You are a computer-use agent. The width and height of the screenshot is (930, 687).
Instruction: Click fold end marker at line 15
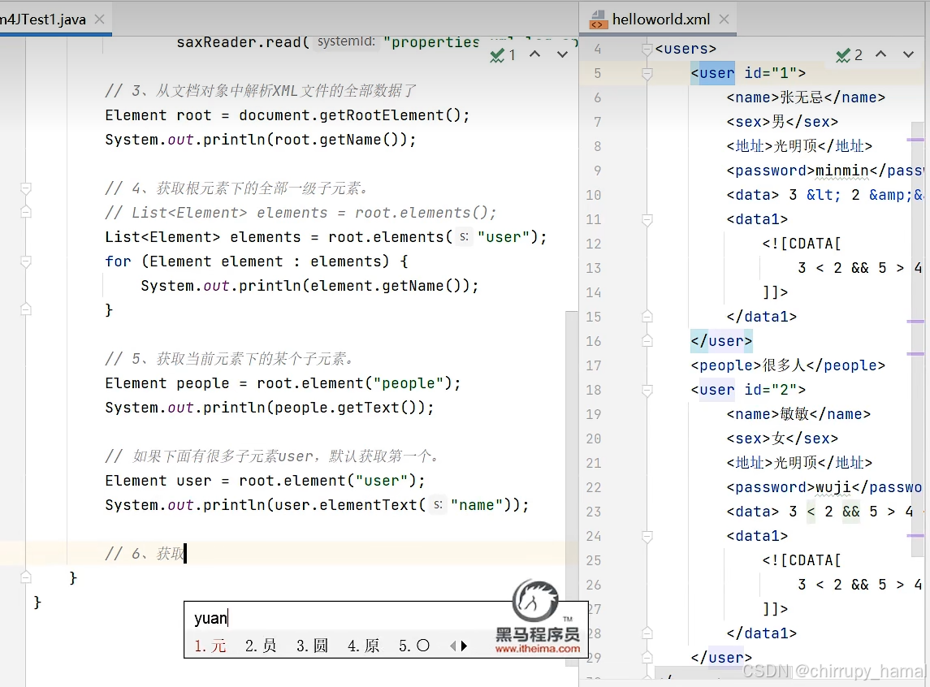pyautogui.click(x=647, y=317)
